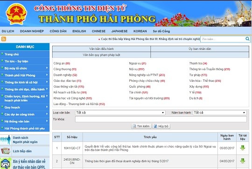Open the Loại văn bản dropdown
The height and width of the screenshot is (169, 252).
point(120,113)
